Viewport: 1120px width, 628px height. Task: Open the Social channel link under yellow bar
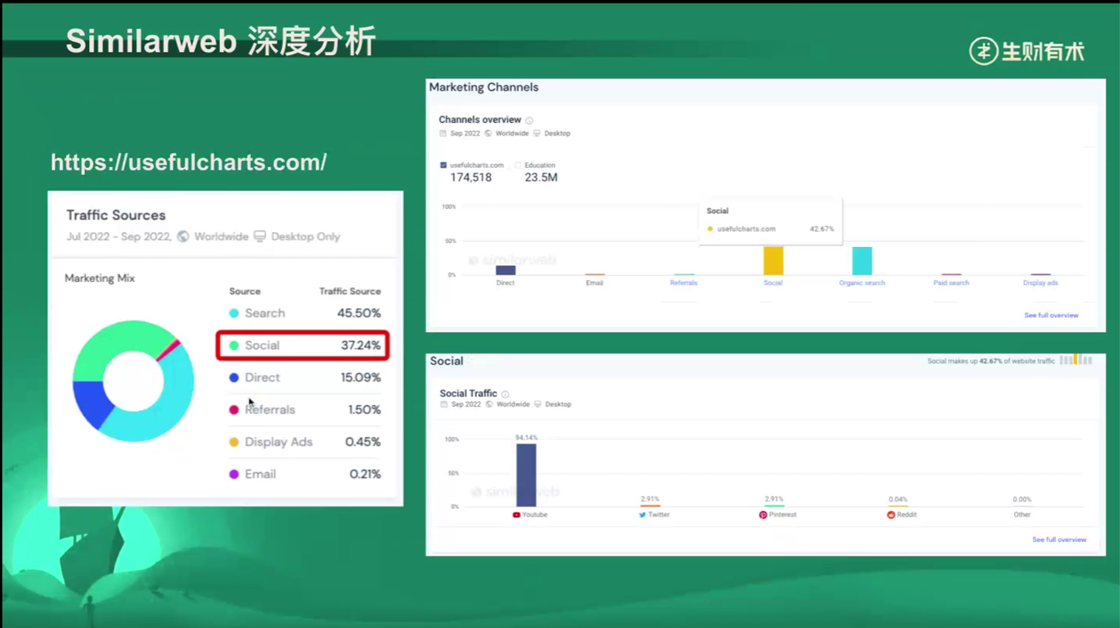(773, 283)
